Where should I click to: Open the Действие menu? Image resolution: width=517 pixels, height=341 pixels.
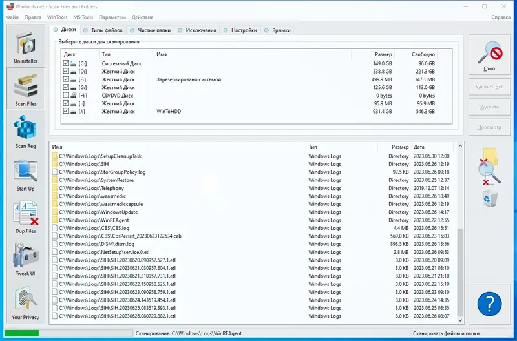point(142,17)
